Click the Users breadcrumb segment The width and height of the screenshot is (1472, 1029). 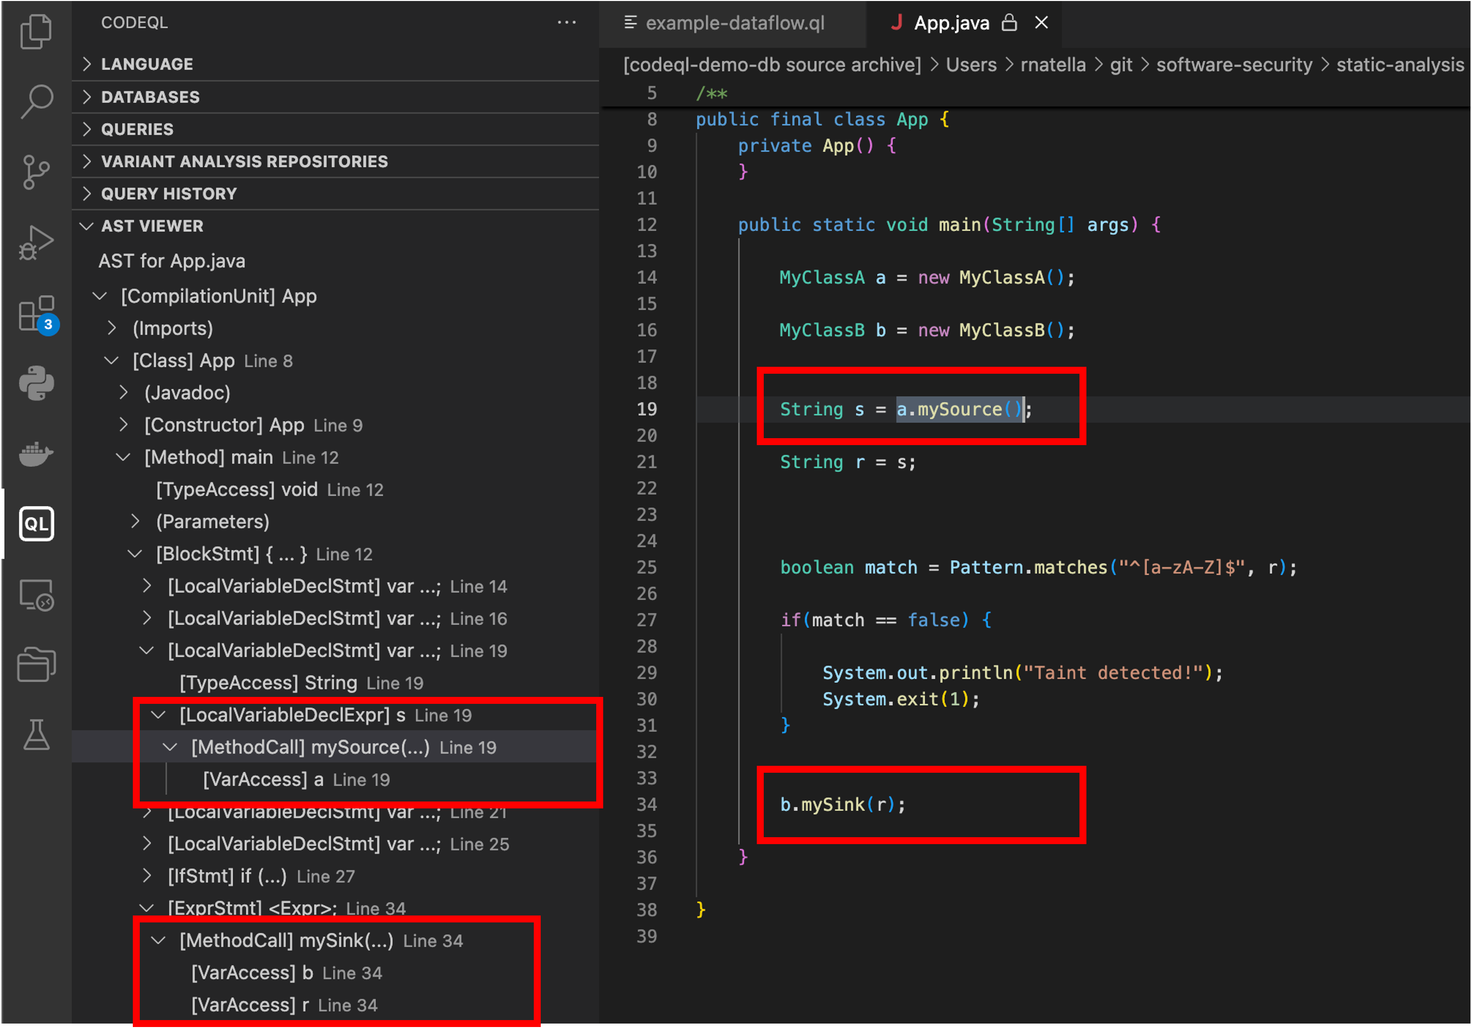click(970, 65)
